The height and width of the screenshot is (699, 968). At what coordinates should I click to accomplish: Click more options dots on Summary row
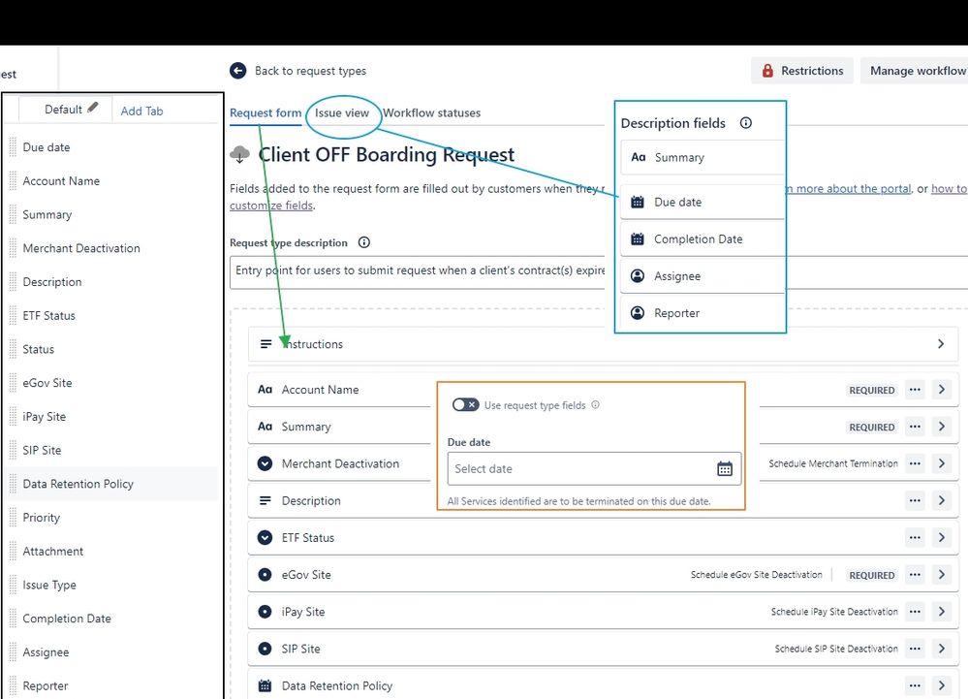[915, 427]
